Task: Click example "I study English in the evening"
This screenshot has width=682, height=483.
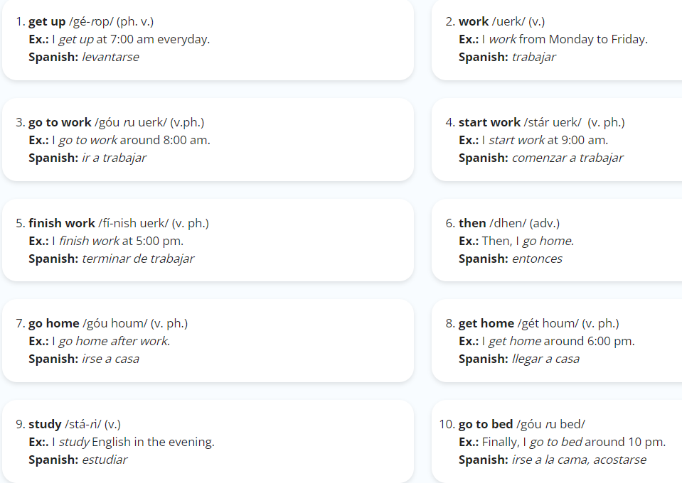Action: pyautogui.click(x=133, y=443)
